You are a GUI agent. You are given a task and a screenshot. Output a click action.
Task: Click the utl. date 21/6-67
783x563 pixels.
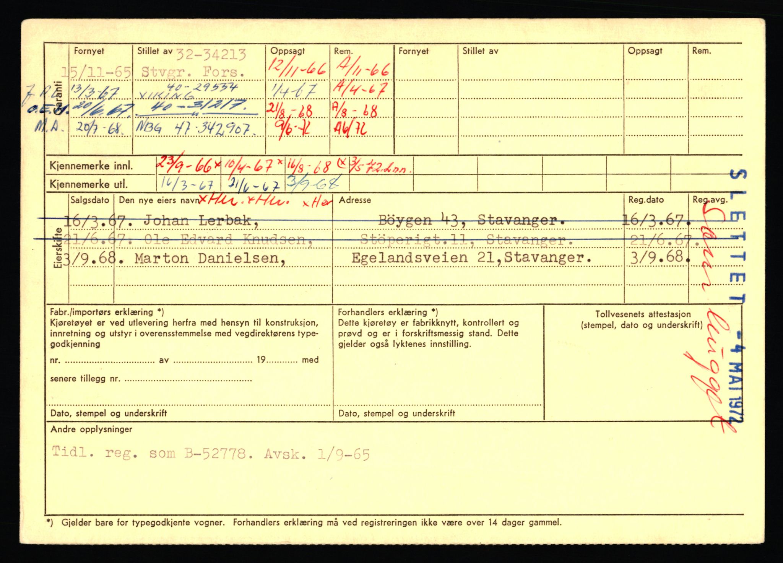pyautogui.click(x=254, y=185)
